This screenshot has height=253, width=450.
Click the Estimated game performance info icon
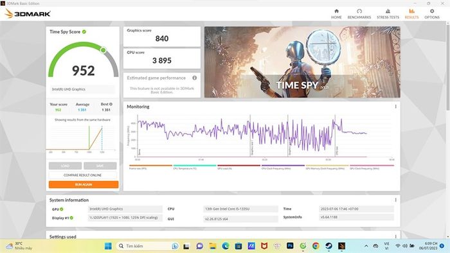coord(194,78)
